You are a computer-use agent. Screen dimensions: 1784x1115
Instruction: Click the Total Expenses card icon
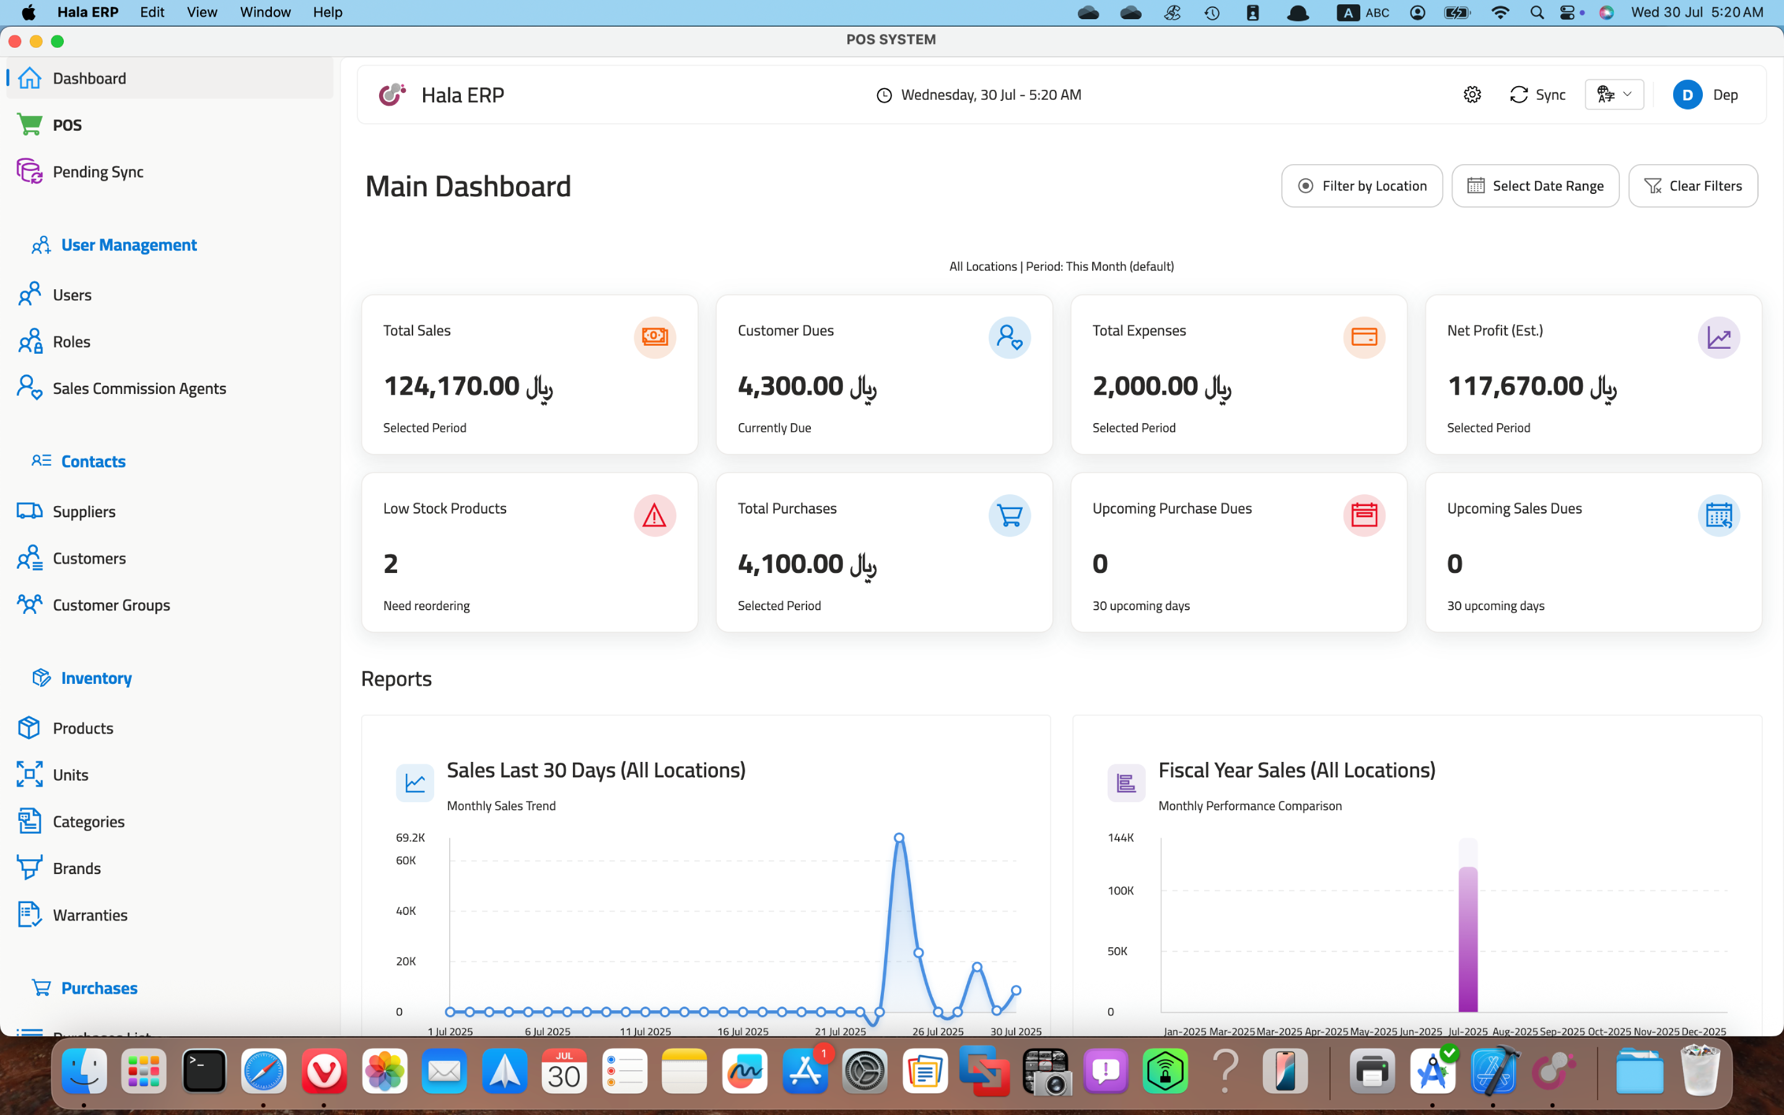pos(1364,337)
